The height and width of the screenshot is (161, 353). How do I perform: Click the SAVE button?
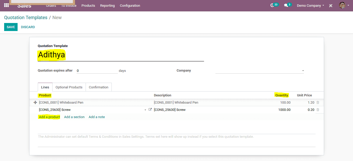point(11,27)
